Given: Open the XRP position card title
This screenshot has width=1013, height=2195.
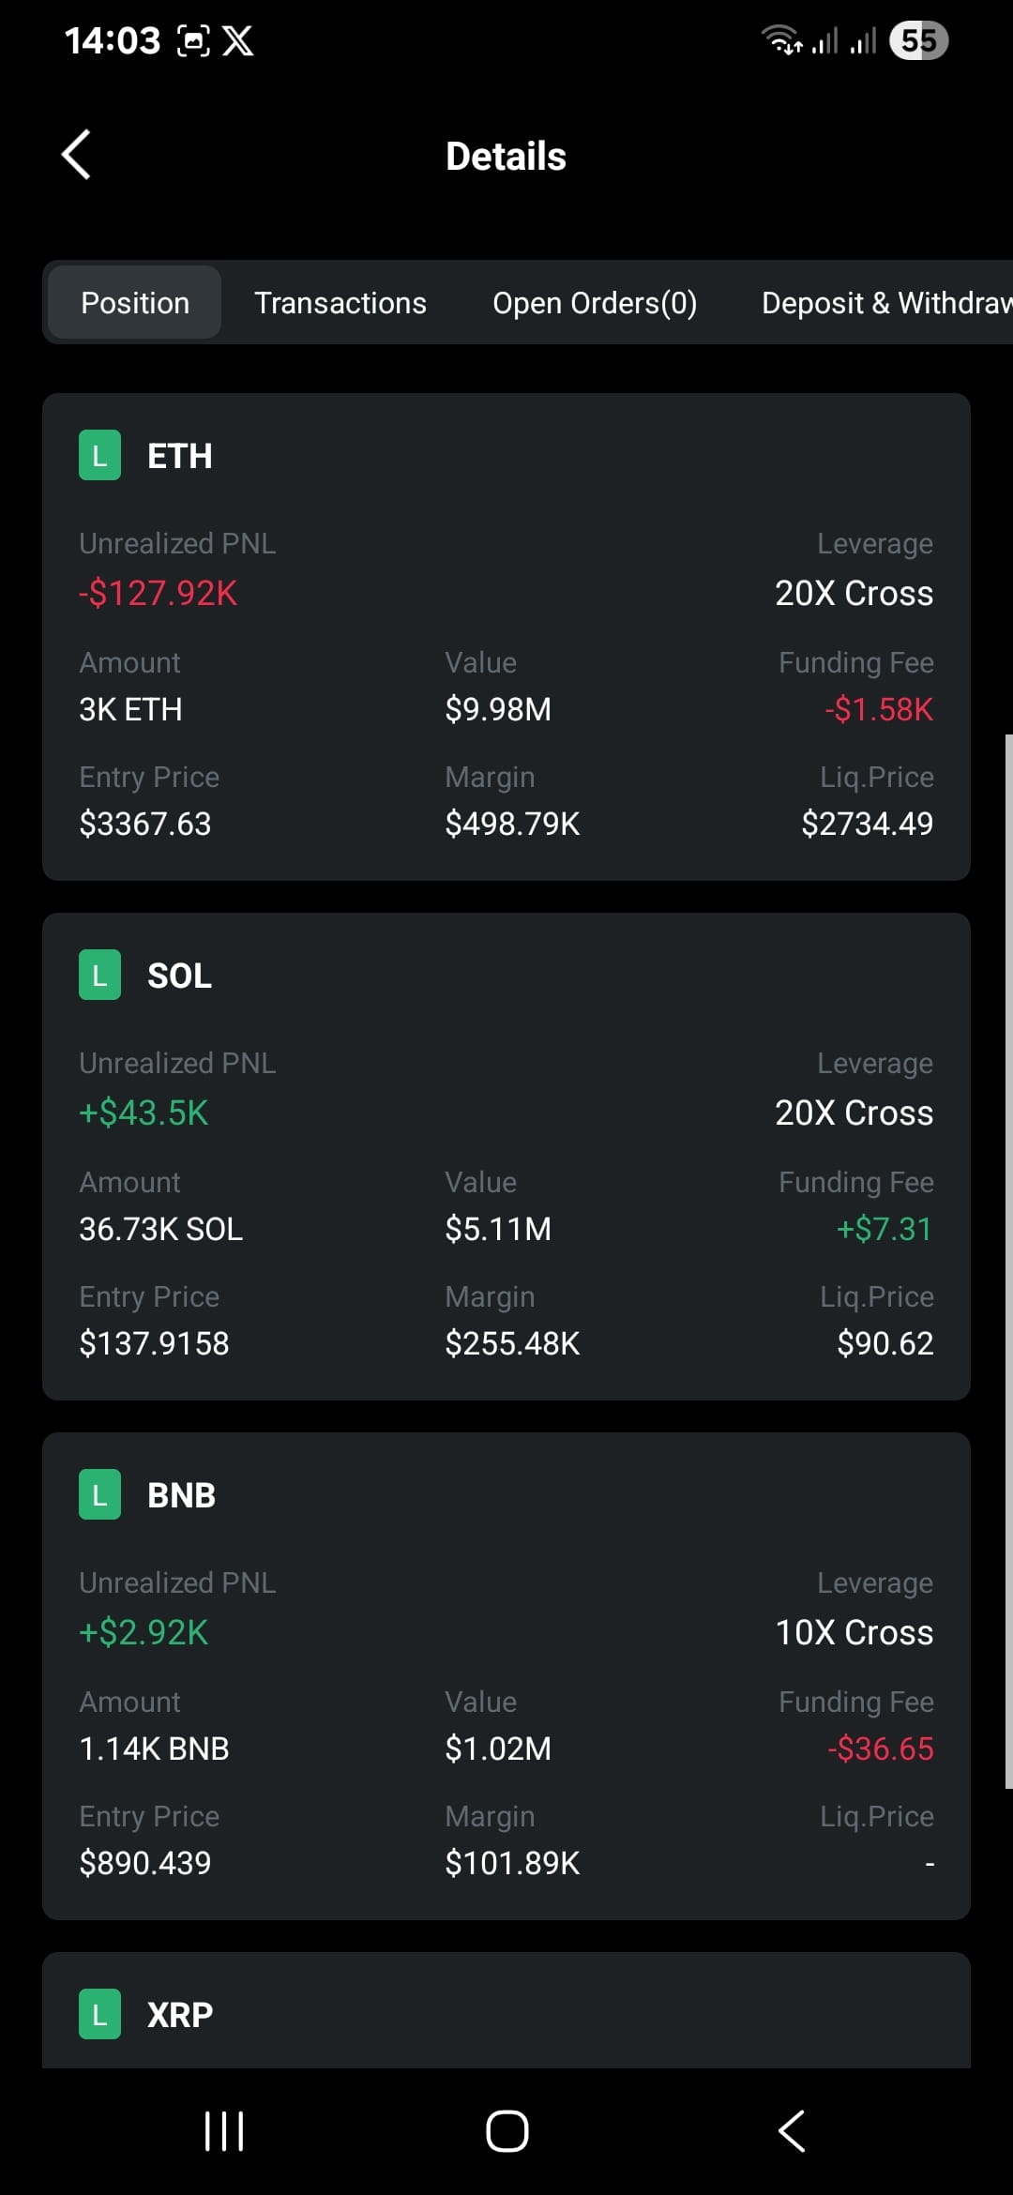Looking at the screenshot, I should 180,2015.
